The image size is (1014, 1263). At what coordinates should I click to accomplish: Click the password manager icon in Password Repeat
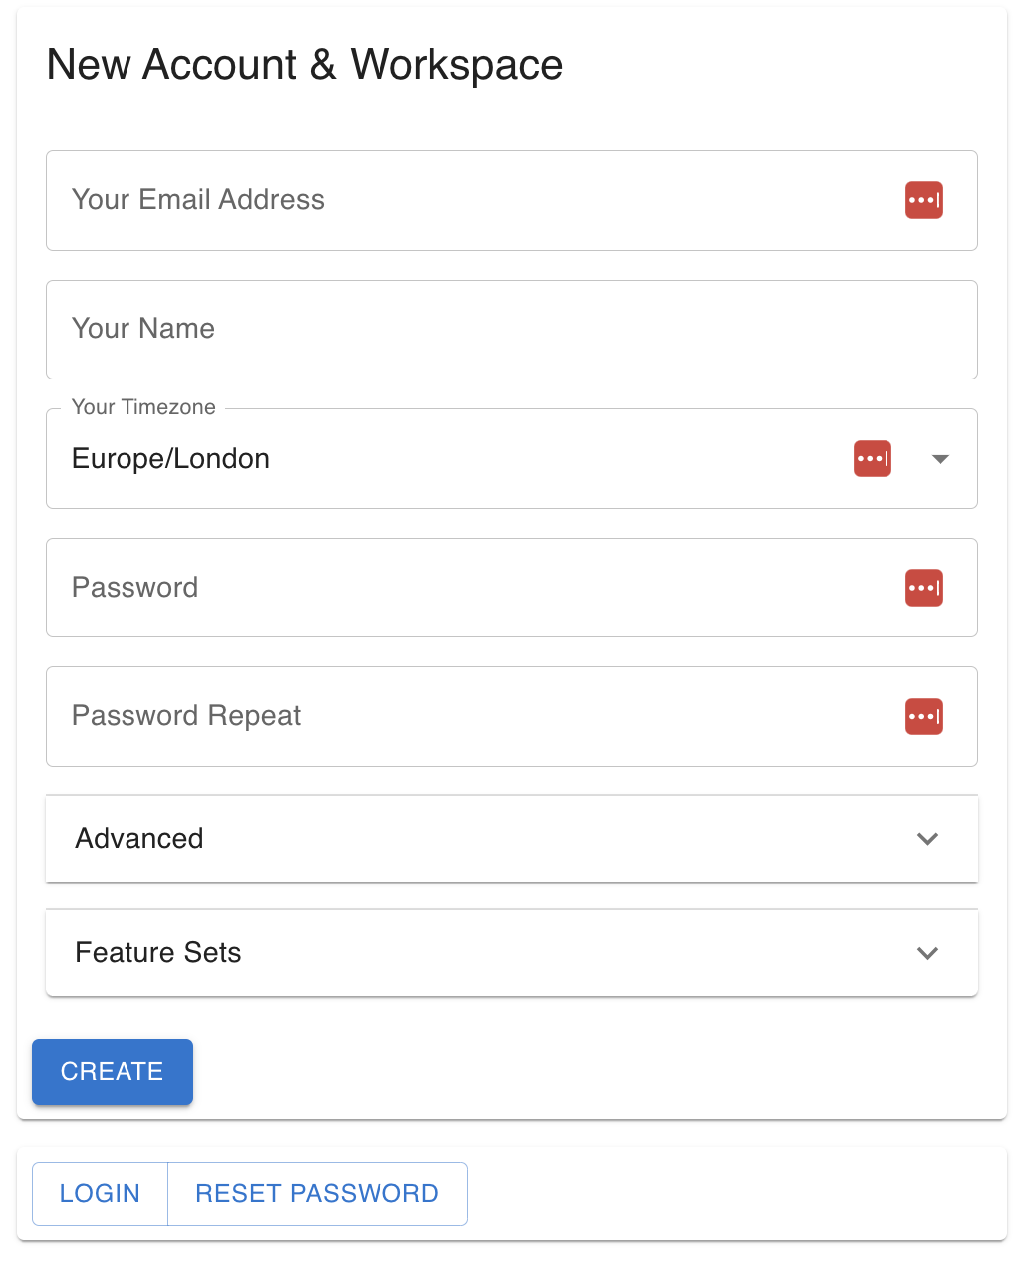[x=923, y=717]
